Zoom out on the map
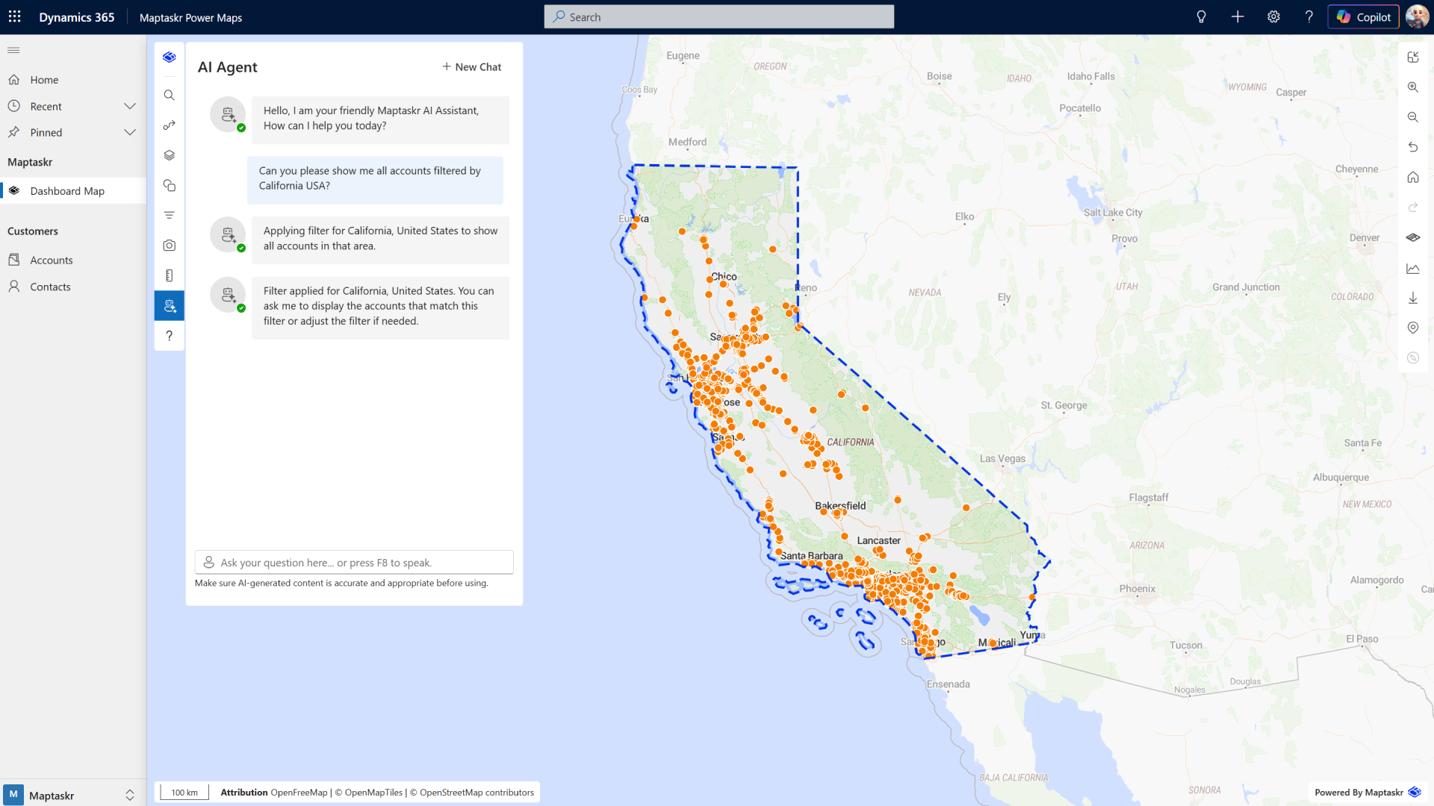This screenshot has height=806, width=1434. [x=1412, y=117]
